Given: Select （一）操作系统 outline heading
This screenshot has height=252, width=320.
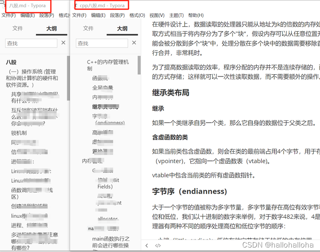Looking at the screenshot, I should pos(32,78).
